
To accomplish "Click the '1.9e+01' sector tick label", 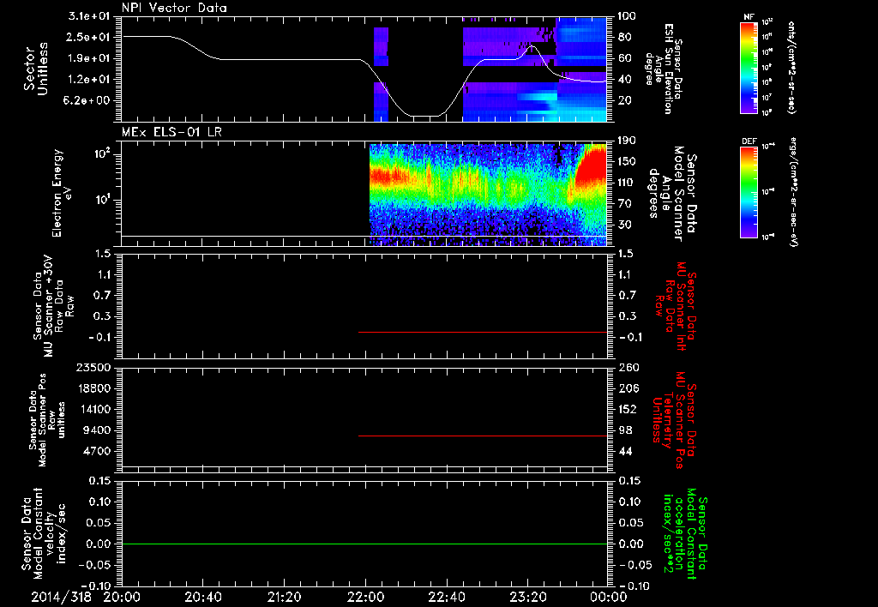I will (89, 58).
